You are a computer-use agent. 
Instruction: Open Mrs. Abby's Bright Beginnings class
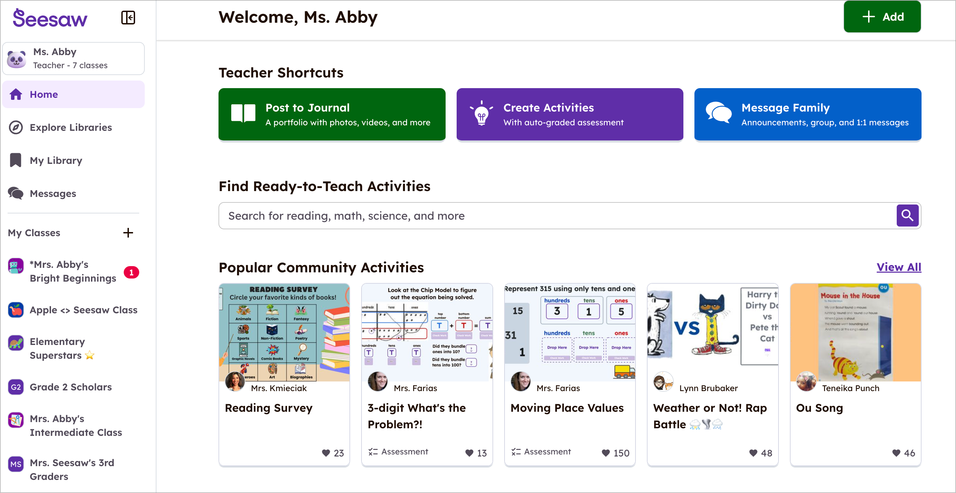[73, 271]
